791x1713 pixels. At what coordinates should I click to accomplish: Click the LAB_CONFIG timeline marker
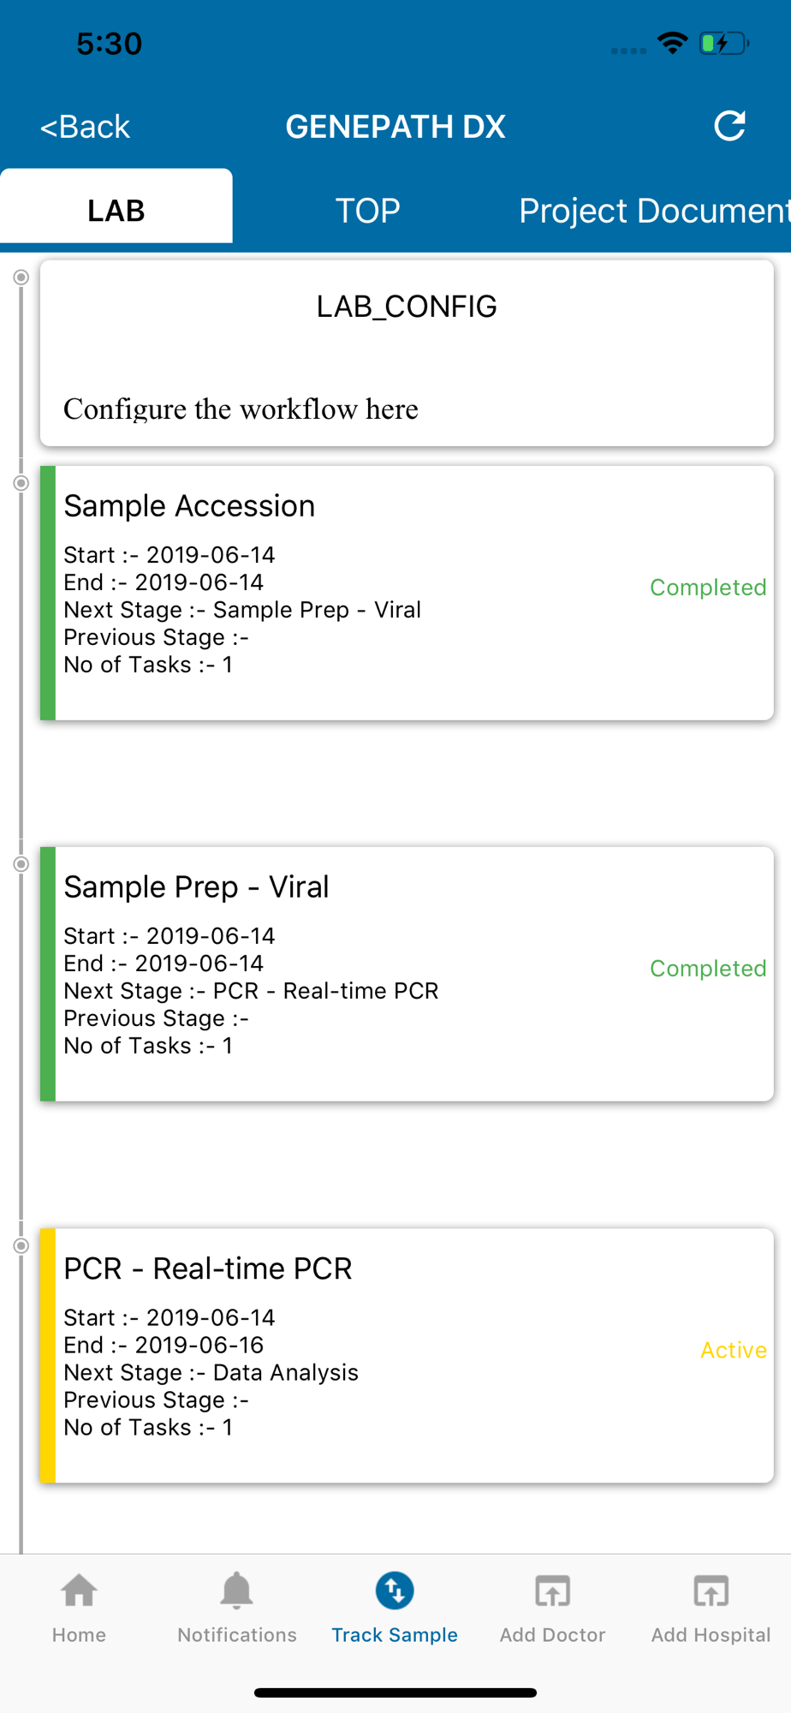[21, 278]
